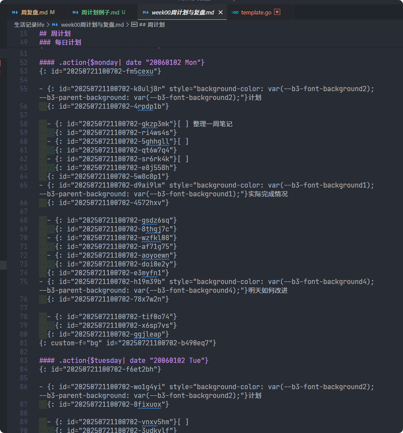This screenshot has width=403, height=433.
Task: Click the empty checkbox on the vnxv5hm line
Action: (183, 422)
